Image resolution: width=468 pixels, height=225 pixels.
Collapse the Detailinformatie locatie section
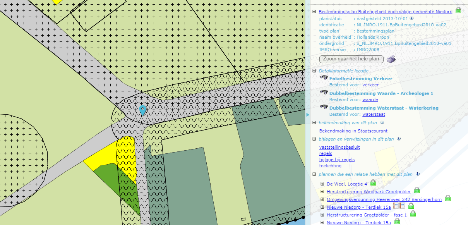(x=315, y=71)
